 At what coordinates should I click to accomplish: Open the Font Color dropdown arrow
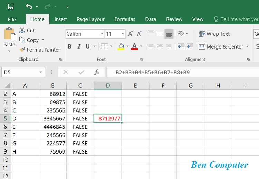click(141, 46)
